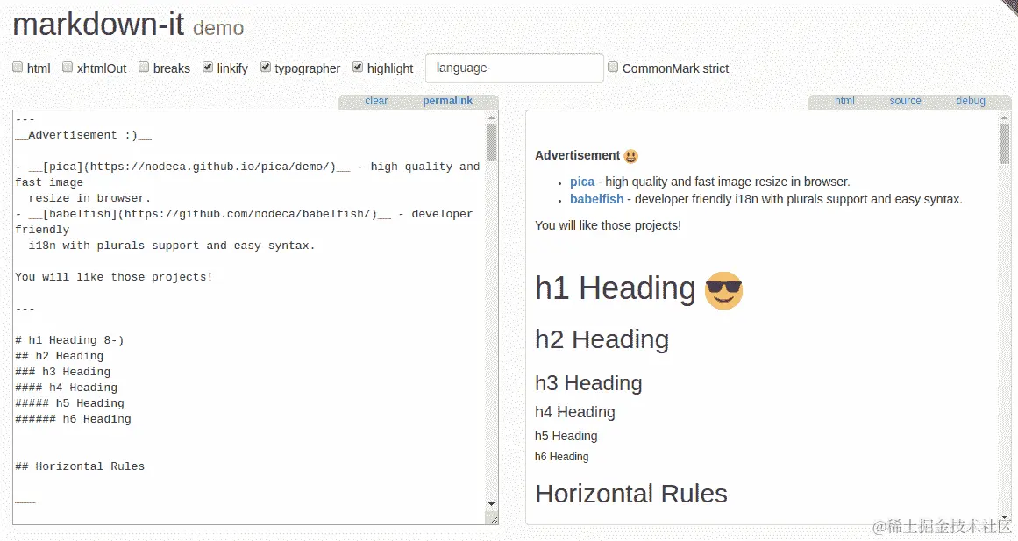Click the source editor scrollbar thumb
The width and height of the screenshot is (1018, 541).
point(492,142)
